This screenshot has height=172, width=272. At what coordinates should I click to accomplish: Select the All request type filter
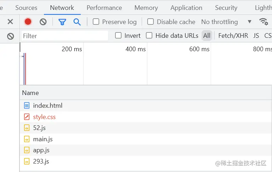tap(207, 36)
